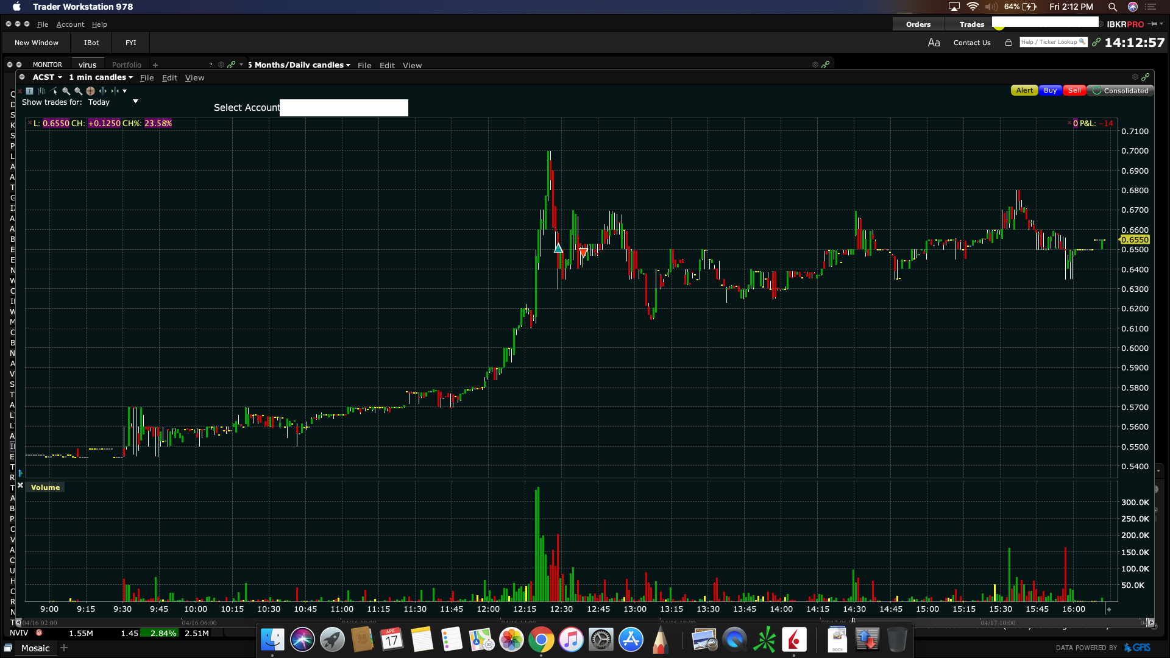Select the text annotation tool icon
Image resolution: width=1170 pixels, height=658 pixels.
29,91
